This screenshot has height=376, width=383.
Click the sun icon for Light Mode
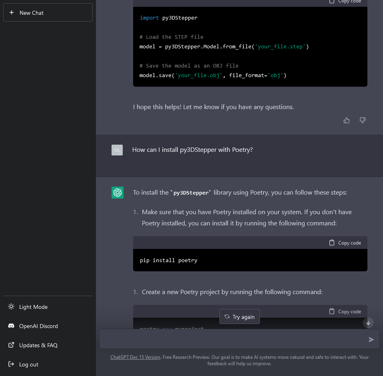pos(11,307)
